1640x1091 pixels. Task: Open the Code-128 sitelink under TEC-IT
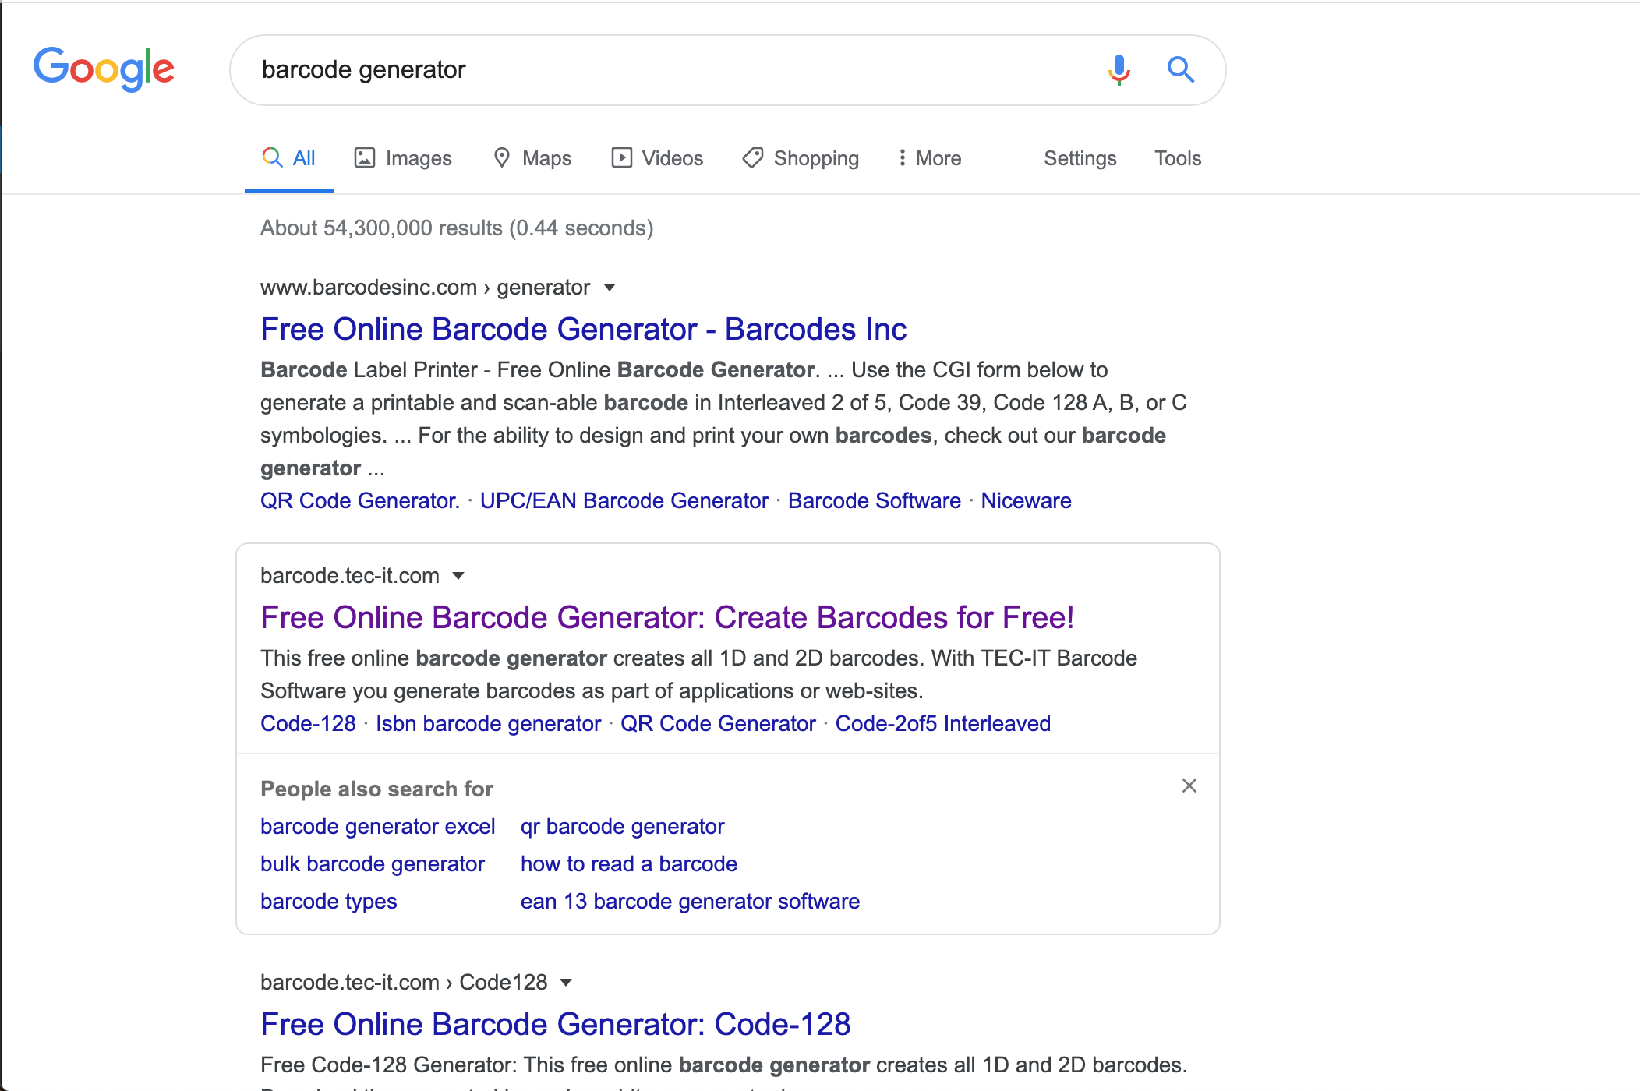(x=308, y=723)
